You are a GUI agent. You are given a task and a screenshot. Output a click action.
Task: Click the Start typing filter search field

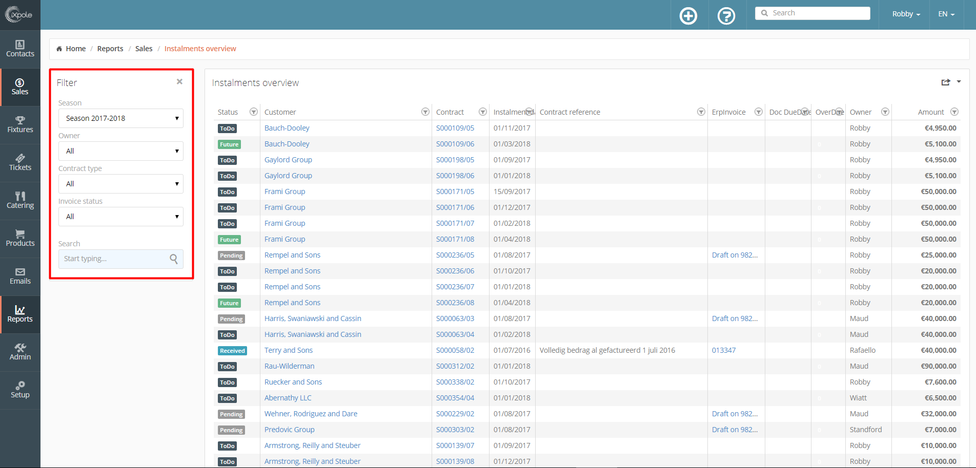pyautogui.click(x=121, y=259)
